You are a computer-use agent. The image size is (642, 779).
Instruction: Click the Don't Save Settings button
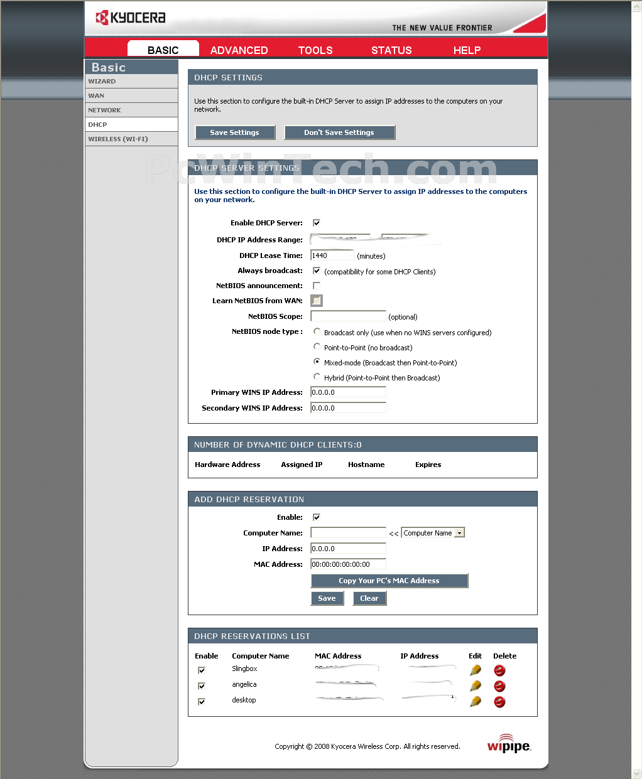click(339, 132)
